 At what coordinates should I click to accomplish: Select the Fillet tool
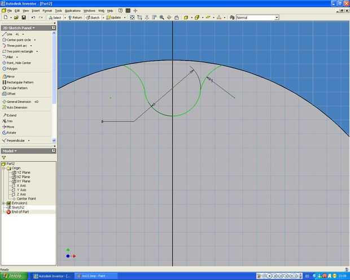[7, 57]
